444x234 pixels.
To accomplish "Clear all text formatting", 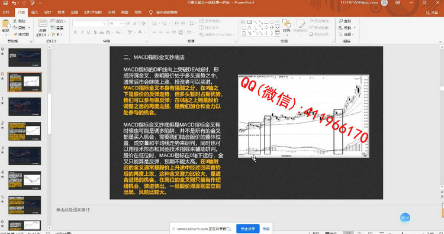I will [x=144, y=24].
